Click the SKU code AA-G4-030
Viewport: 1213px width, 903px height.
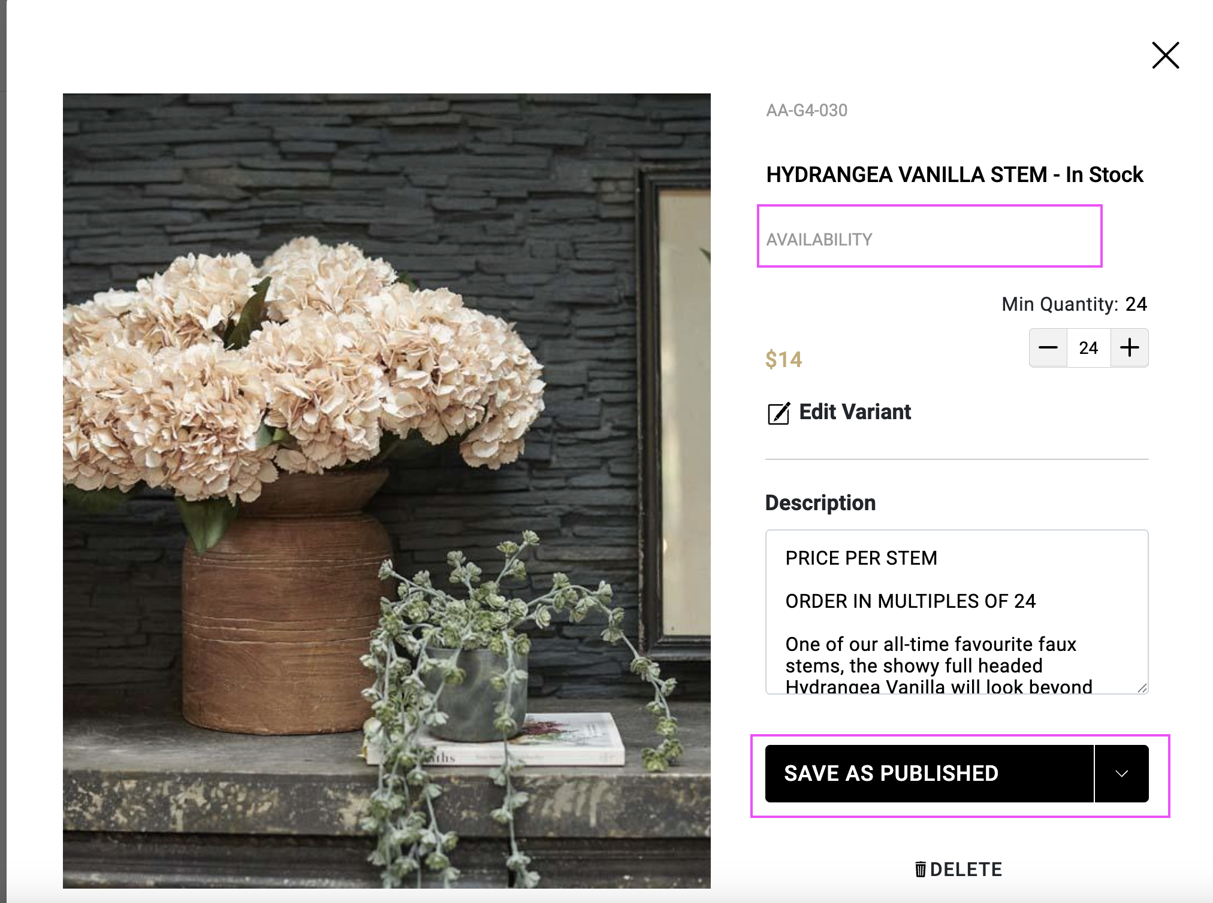(x=807, y=110)
